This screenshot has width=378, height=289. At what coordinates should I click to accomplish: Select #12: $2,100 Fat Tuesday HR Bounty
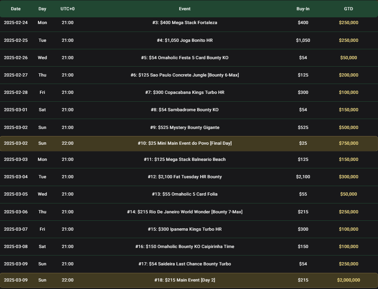185,177
